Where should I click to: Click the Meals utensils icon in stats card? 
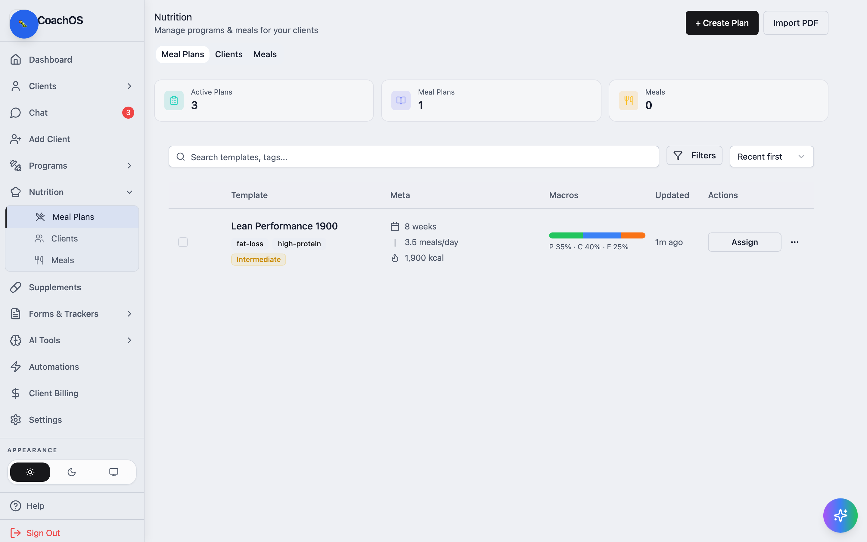tap(628, 100)
